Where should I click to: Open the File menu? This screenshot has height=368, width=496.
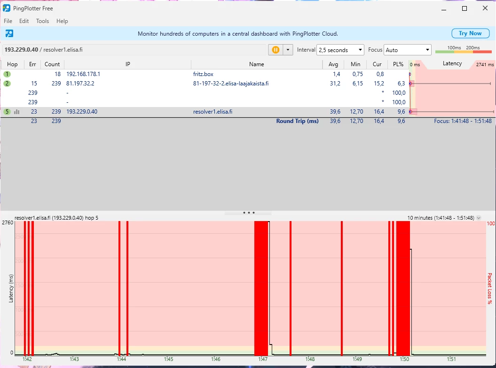pyautogui.click(x=8, y=21)
